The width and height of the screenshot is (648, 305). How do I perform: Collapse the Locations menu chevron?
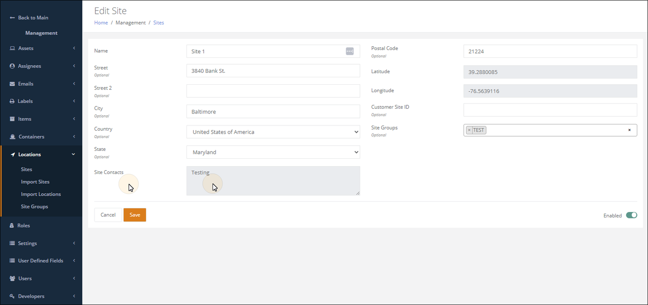74,155
